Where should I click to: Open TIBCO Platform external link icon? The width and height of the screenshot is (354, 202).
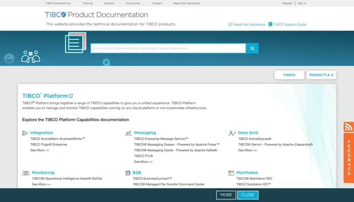pos(71,96)
